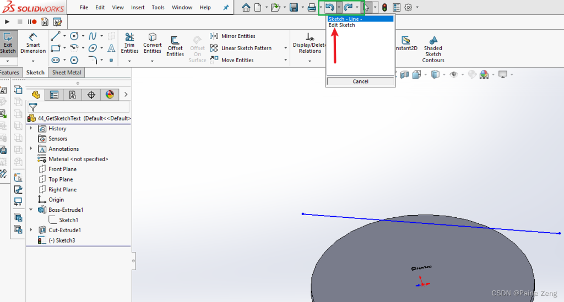Open the ConfigurationManager tab
Image resolution: width=564 pixels, height=302 pixels.
click(73, 95)
